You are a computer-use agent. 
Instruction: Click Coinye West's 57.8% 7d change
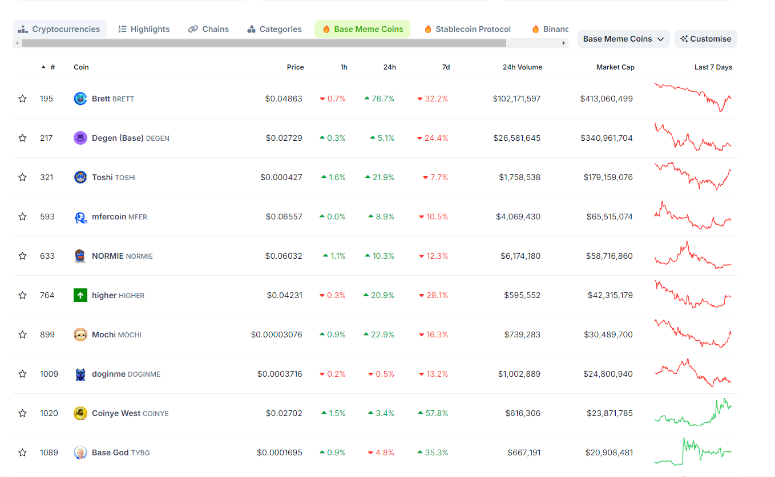click(x=433, y=413)
